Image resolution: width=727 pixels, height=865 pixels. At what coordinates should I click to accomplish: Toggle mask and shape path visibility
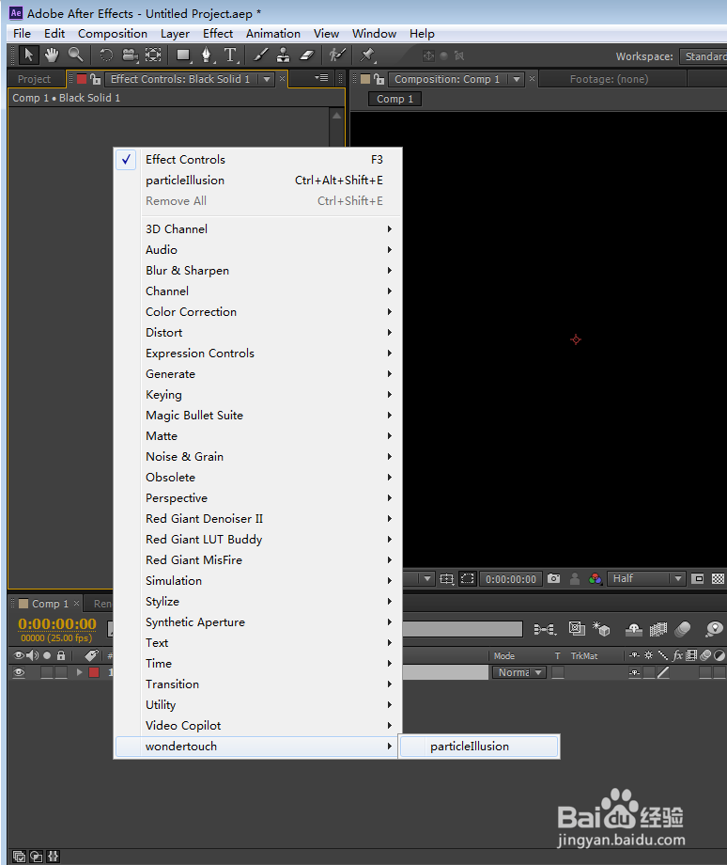coord(468,578)
